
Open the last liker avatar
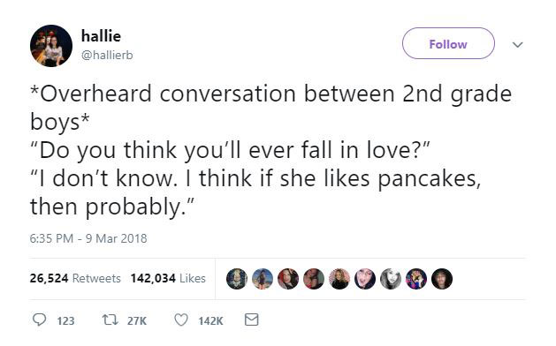[442, 279]
